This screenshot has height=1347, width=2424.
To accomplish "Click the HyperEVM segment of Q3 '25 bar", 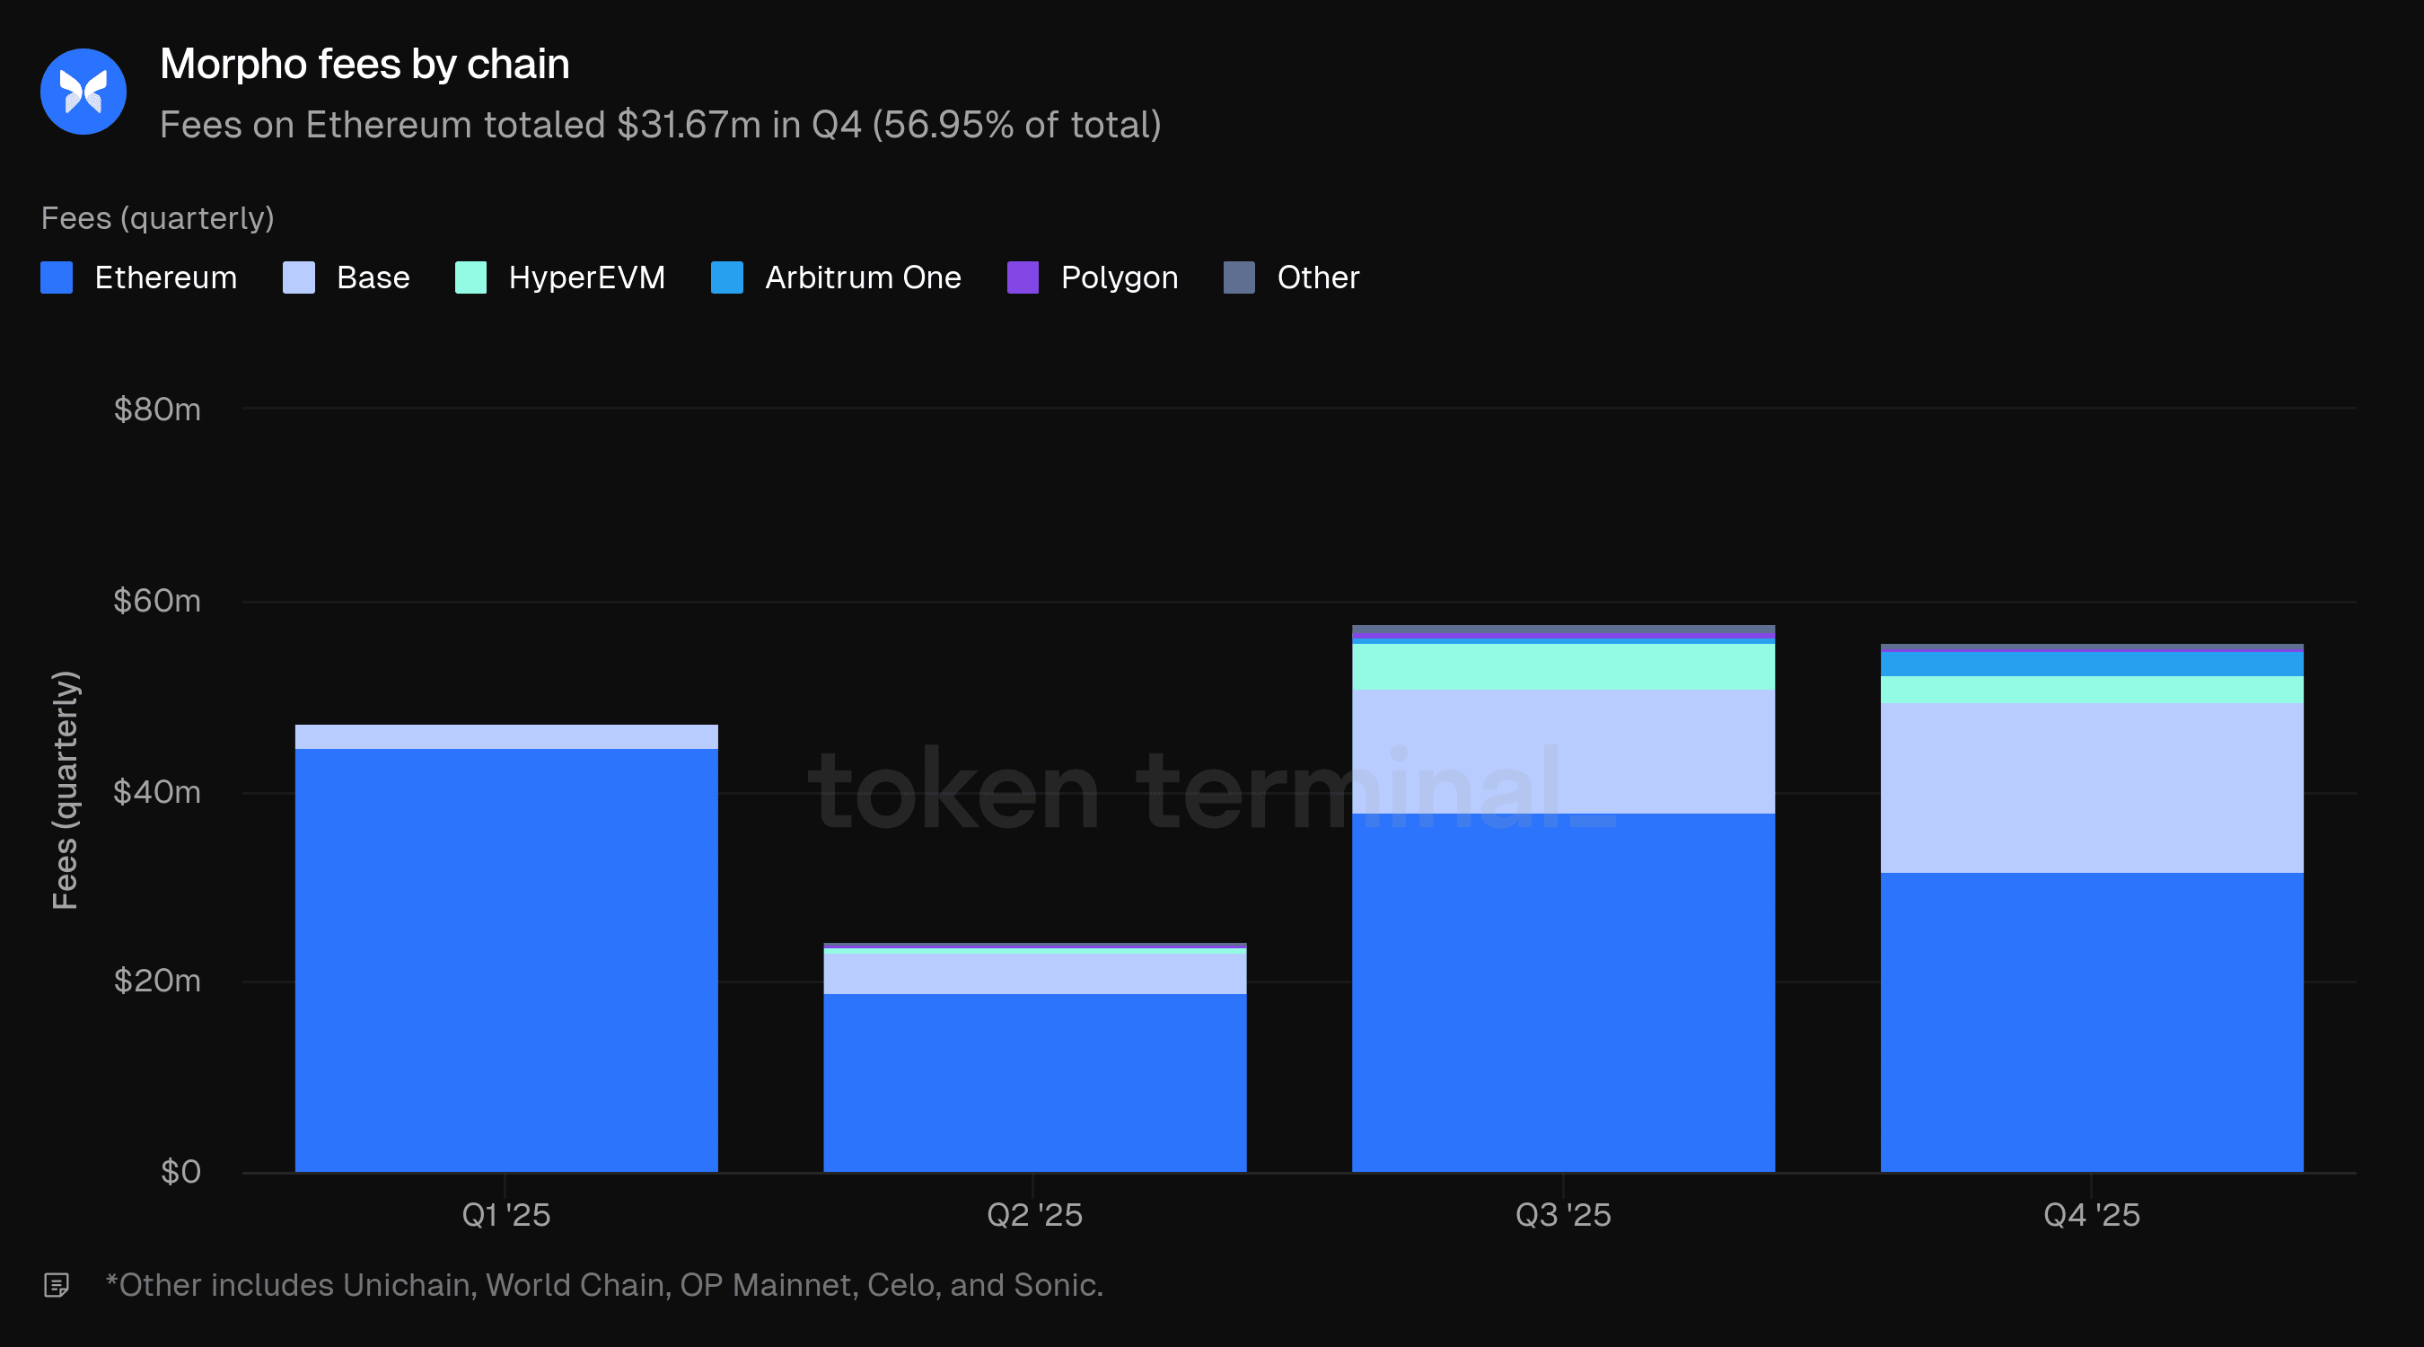I will coord(1563,666).
